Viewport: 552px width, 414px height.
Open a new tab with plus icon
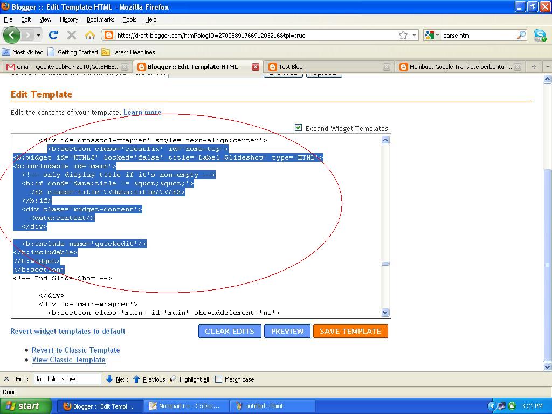[534, 66]
